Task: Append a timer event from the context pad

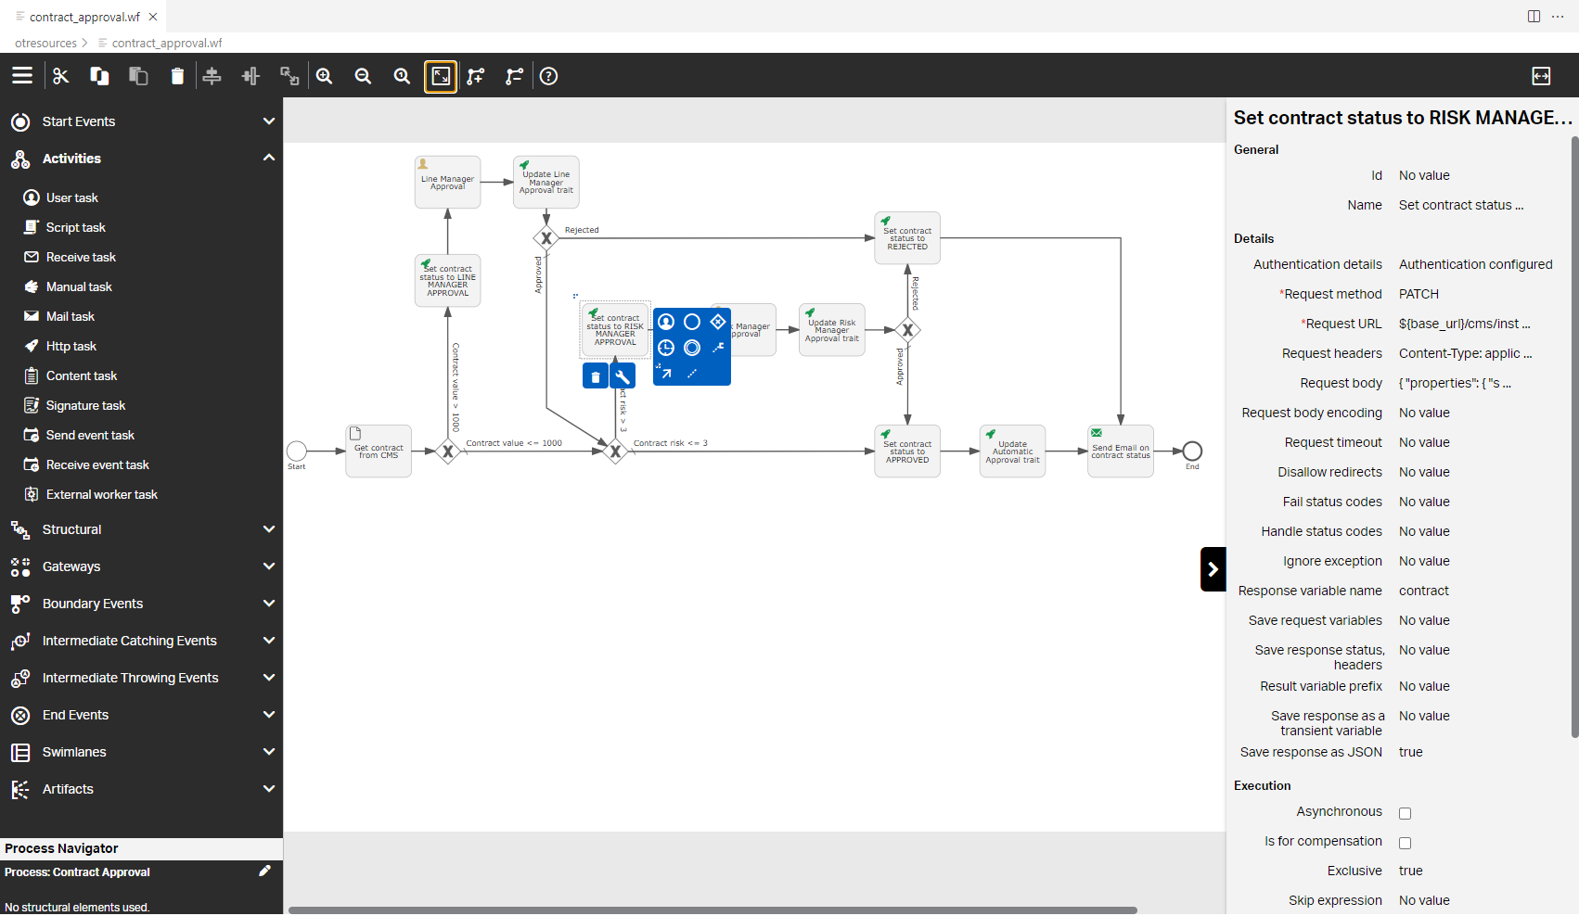Action: (666, 348)
